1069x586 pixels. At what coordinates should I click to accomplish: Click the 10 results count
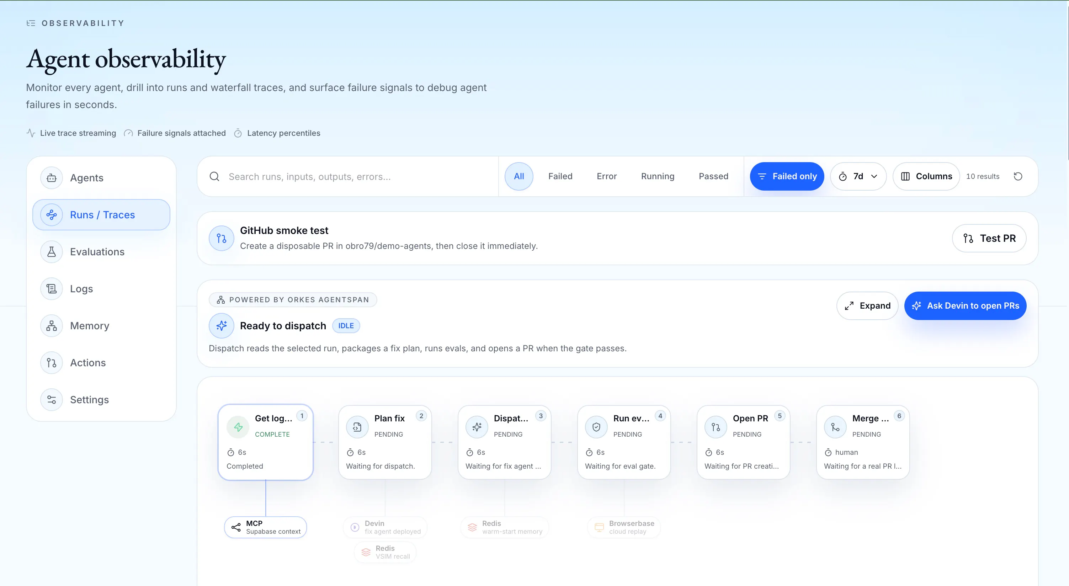coord(983,176)
